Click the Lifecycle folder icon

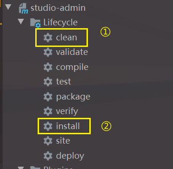tap(35, 23)
